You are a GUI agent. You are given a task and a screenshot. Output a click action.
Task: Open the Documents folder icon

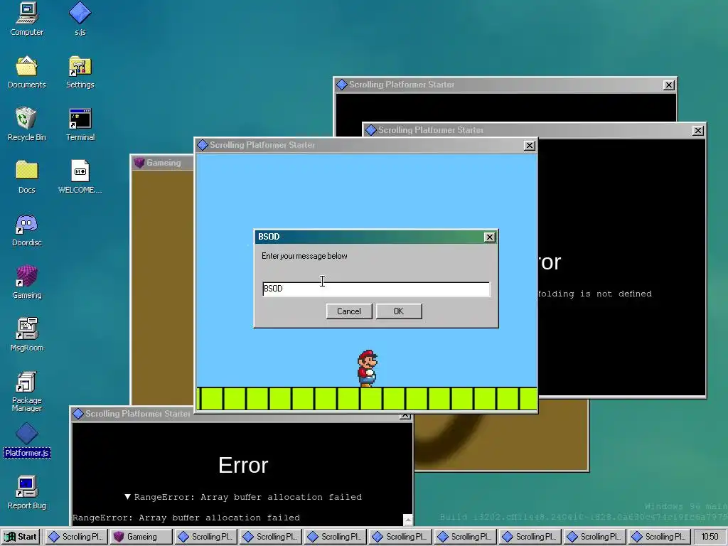[x=26, y=72]
